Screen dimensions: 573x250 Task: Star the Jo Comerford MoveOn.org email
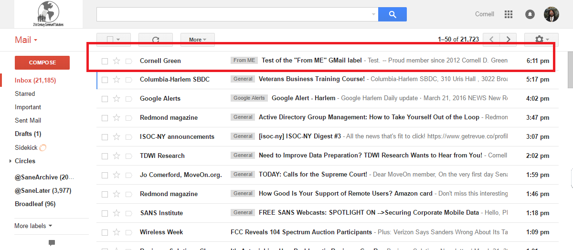116,175
